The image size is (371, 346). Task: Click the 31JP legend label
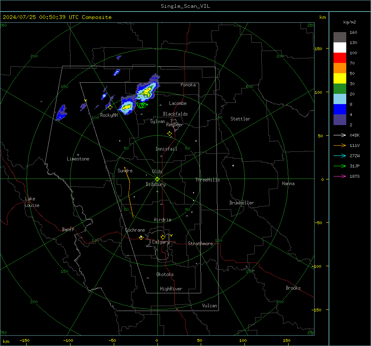click(x=355, y=166)
